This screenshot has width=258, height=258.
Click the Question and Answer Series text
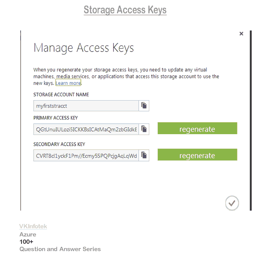pos(60,249)
